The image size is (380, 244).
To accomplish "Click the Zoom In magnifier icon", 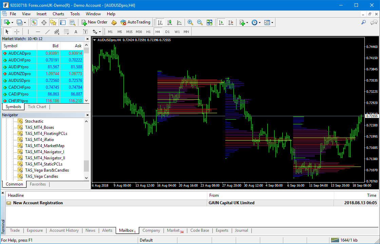I will (x=190, y=22).
